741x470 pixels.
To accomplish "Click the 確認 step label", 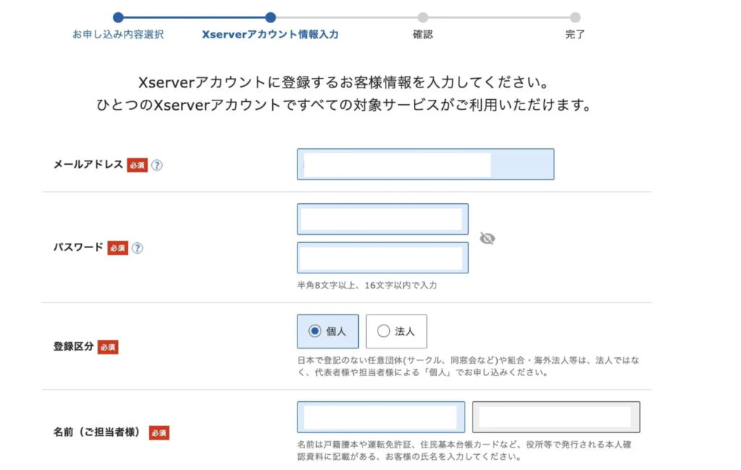I will [x=423, y=35].
